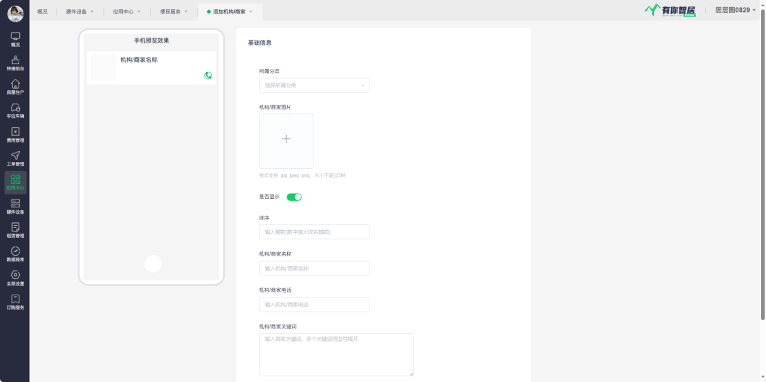766x382 pixels.
Task: Open 快捷前台 in the sidebar
Action: 15,62
